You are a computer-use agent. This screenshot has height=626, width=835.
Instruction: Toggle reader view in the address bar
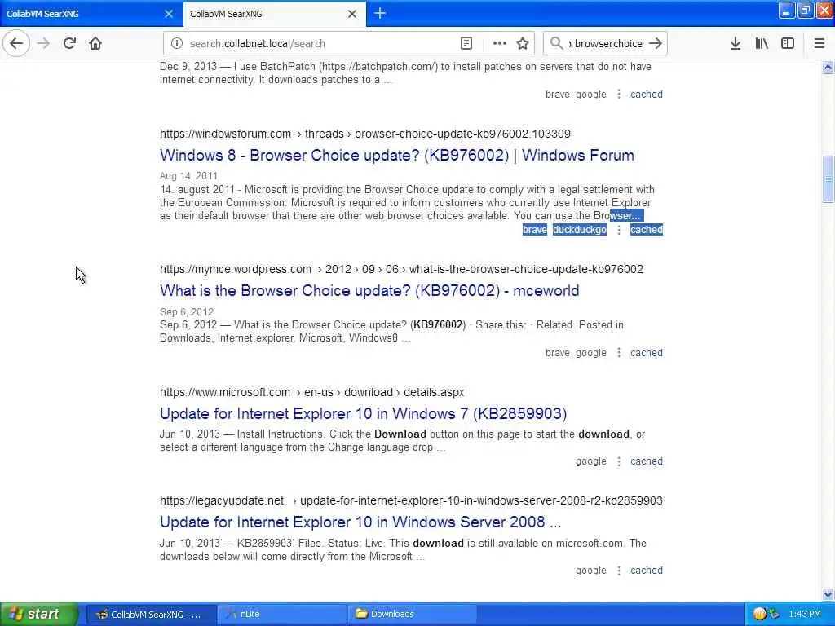pos(466,44)
